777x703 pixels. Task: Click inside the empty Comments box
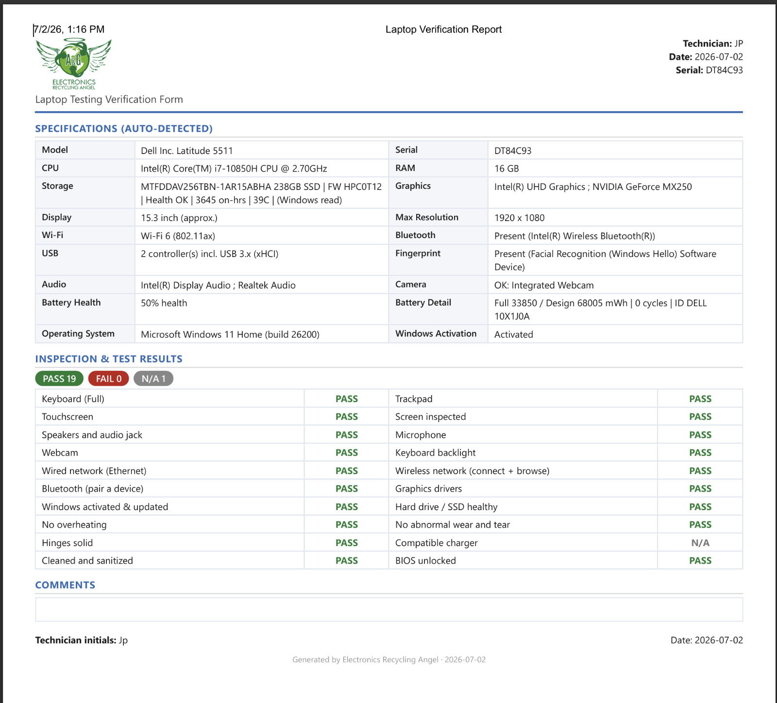(x=389, y=609)
